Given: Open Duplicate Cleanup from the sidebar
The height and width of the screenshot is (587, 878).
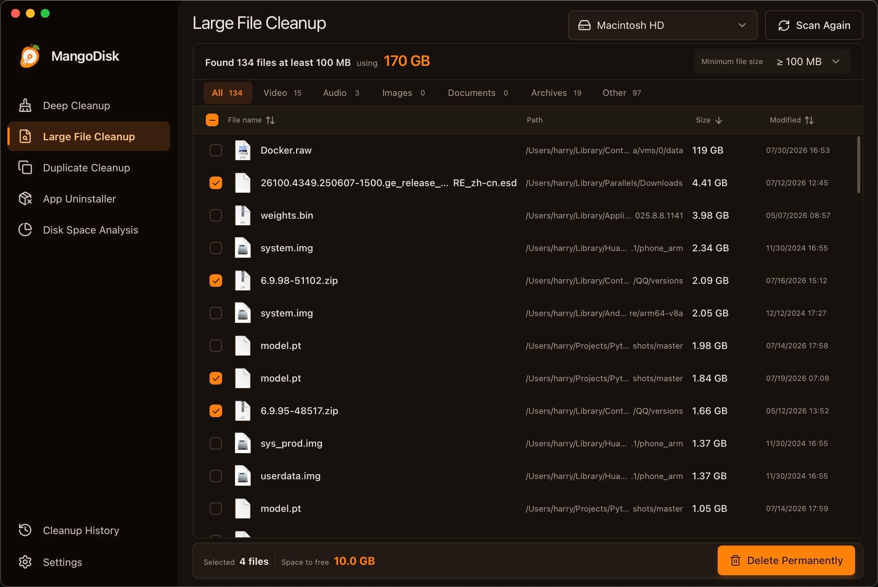Looking at the screenshot, I should click(x=89, y=168).
